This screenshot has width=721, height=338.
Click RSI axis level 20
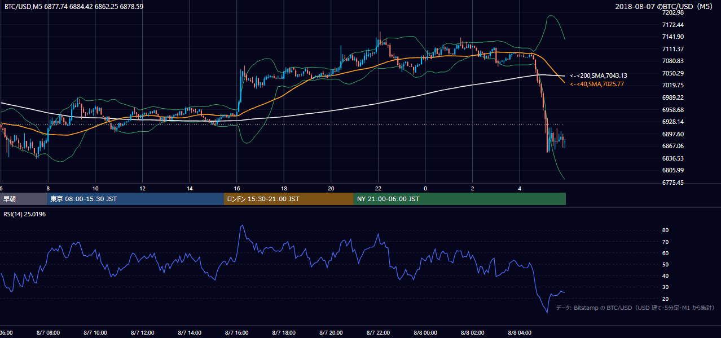[665, 299]
